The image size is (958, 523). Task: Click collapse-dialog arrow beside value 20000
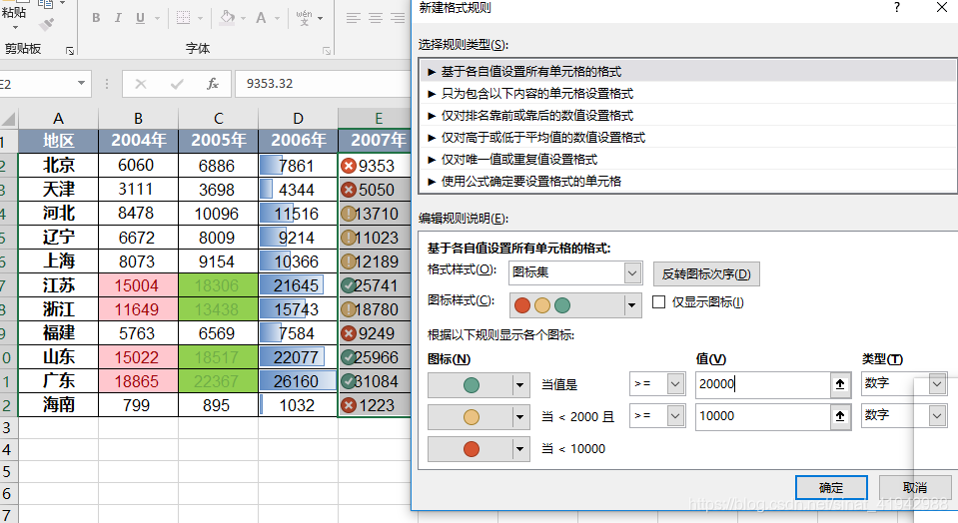pyautogui.click(x=840, y=384)
